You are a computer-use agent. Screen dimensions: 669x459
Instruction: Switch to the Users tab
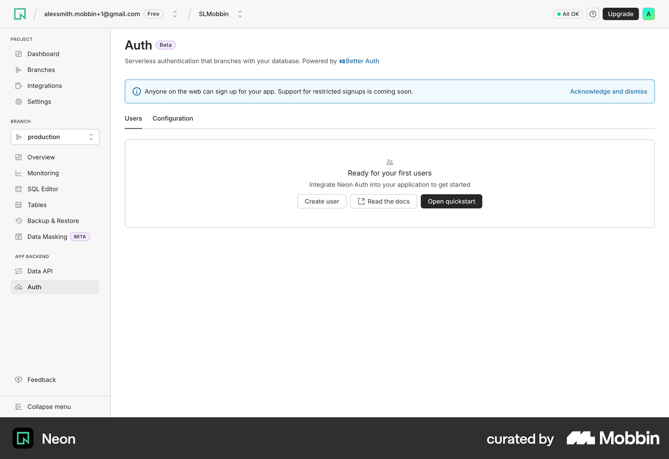point(133,119)
